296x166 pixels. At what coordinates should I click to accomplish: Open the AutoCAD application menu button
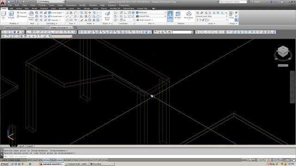(x=3, y=2)
